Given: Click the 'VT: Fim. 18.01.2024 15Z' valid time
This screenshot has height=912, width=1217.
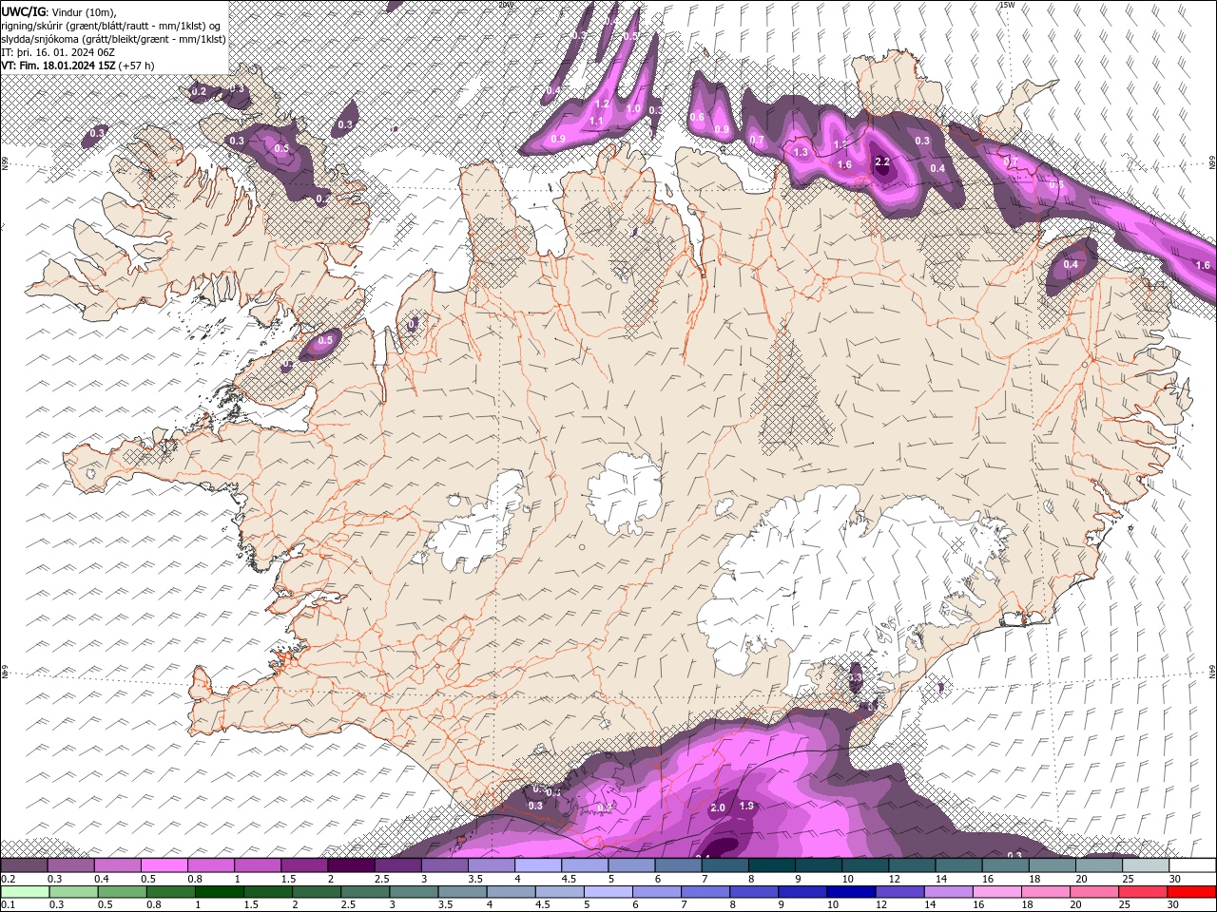Looking at the screenshot, I should [x=58, y=65].
